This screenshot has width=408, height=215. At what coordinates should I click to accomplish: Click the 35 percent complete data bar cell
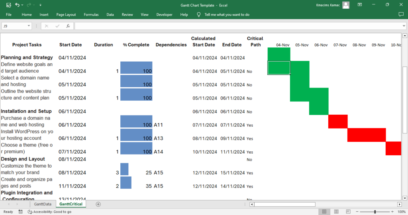click(x=136, y=183)
